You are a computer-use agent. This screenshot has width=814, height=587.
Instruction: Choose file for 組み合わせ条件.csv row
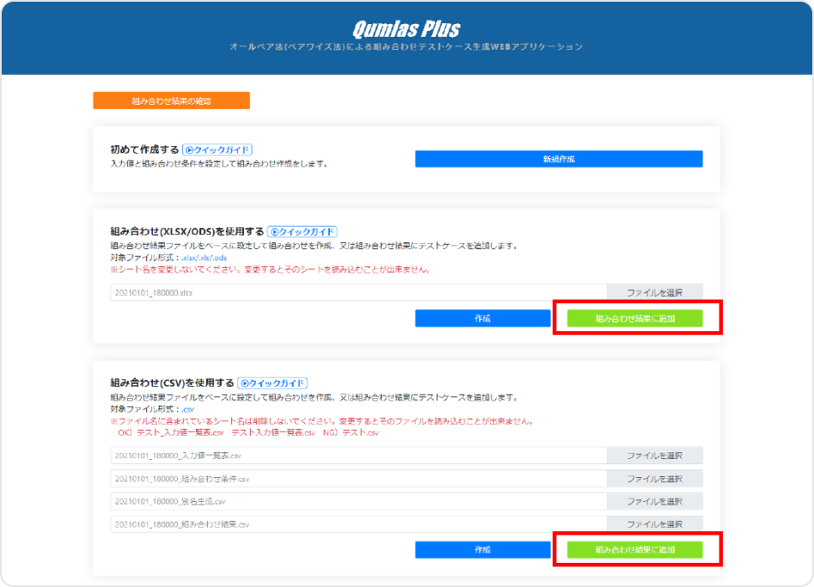pyautogui.click(x=654, y=479)
